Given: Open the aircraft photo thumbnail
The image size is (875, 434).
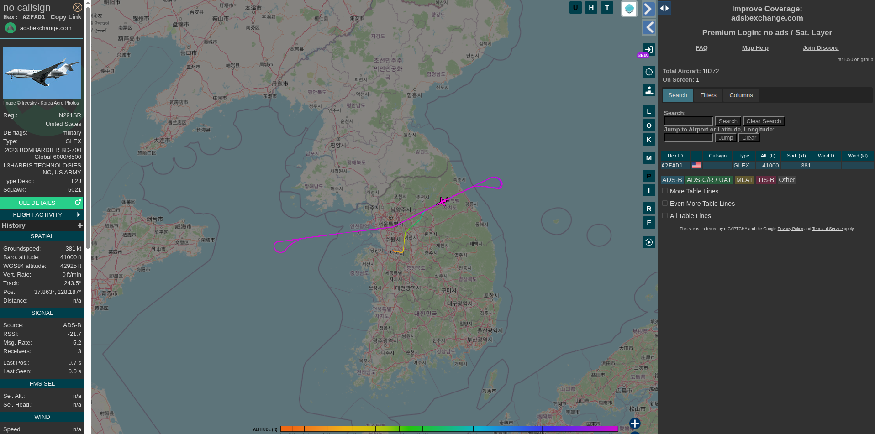Looking at the screenshot, I should click(42, 73).
